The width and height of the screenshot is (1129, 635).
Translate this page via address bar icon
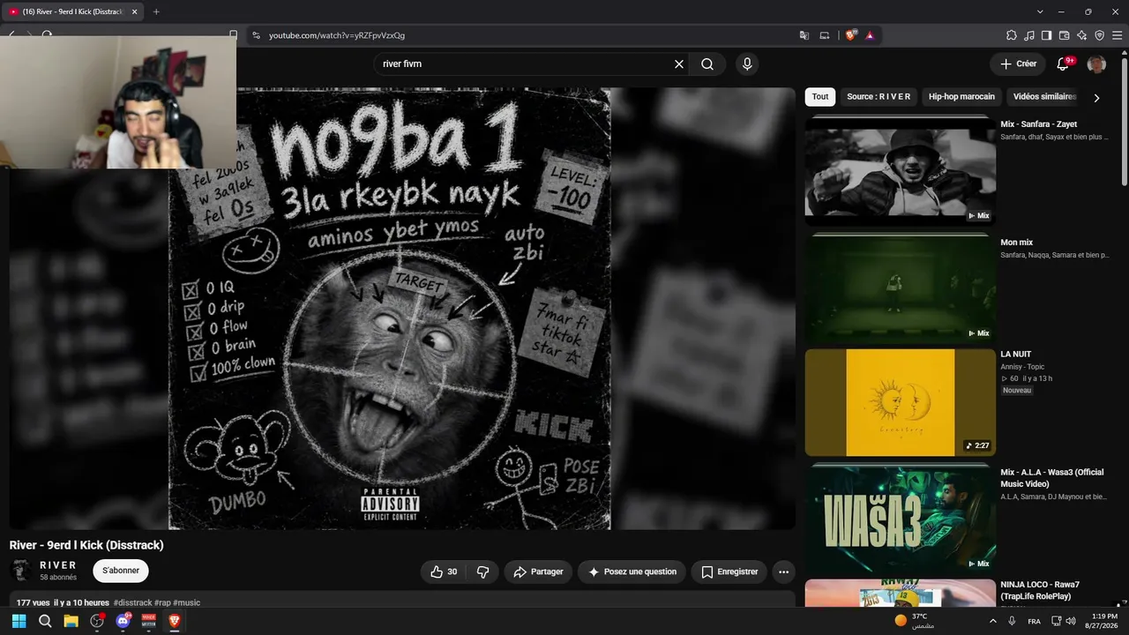coord(804,35)
